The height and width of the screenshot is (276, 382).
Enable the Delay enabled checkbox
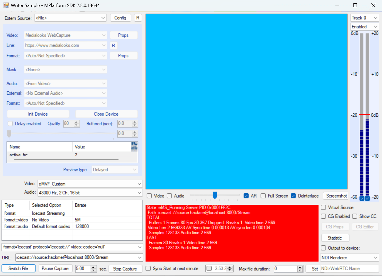(x=10, y=124)
